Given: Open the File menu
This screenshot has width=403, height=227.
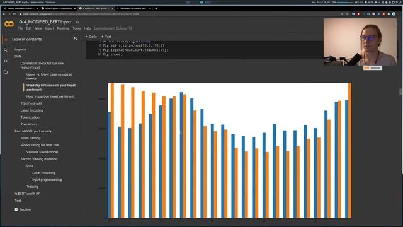Looking at the screenshot, I should tap(20, 28).
